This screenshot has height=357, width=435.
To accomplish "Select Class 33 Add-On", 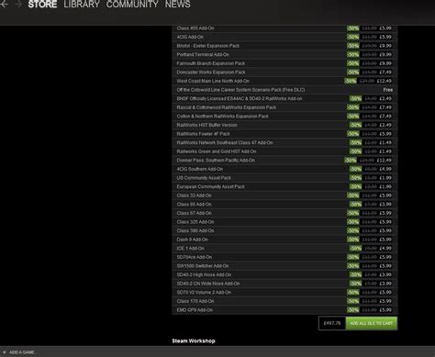I will point(284,195).
